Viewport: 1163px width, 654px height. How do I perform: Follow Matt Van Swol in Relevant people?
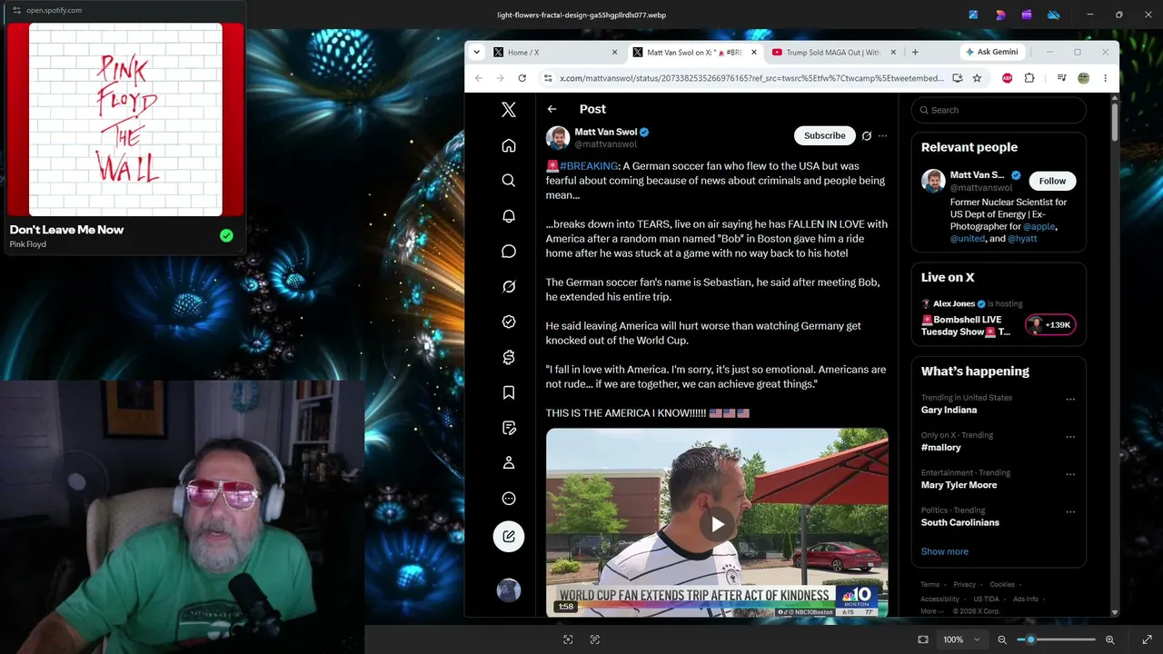coord(1052,181)
